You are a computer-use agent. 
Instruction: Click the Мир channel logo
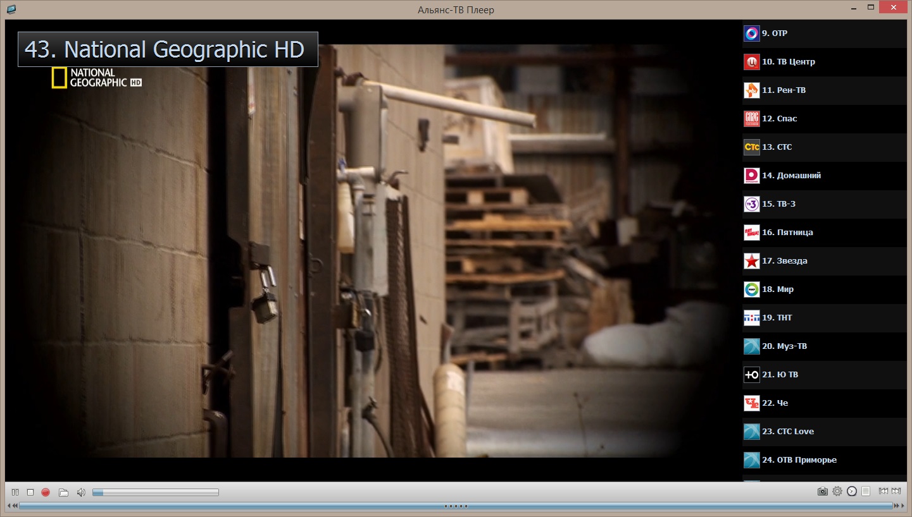751,289
